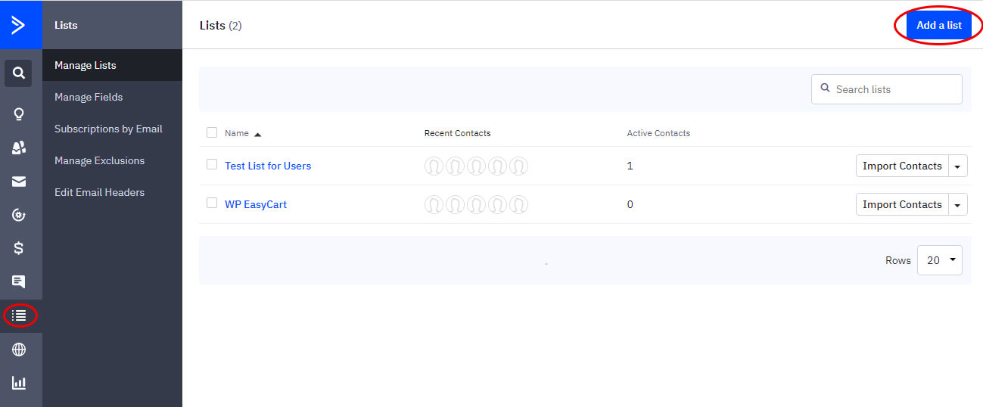Image resolution: width=983 pixels, height=407 pixels.
Task: Expand dropdown arrow beside WP EasyCart Import Contacts
Action: point(958,205)
